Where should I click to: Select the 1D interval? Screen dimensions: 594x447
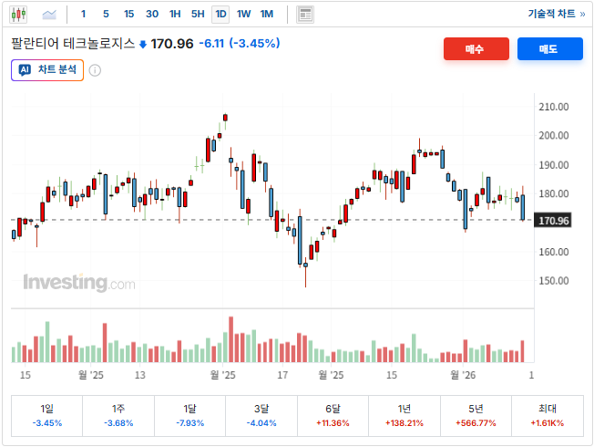click(x=220, y=15)
